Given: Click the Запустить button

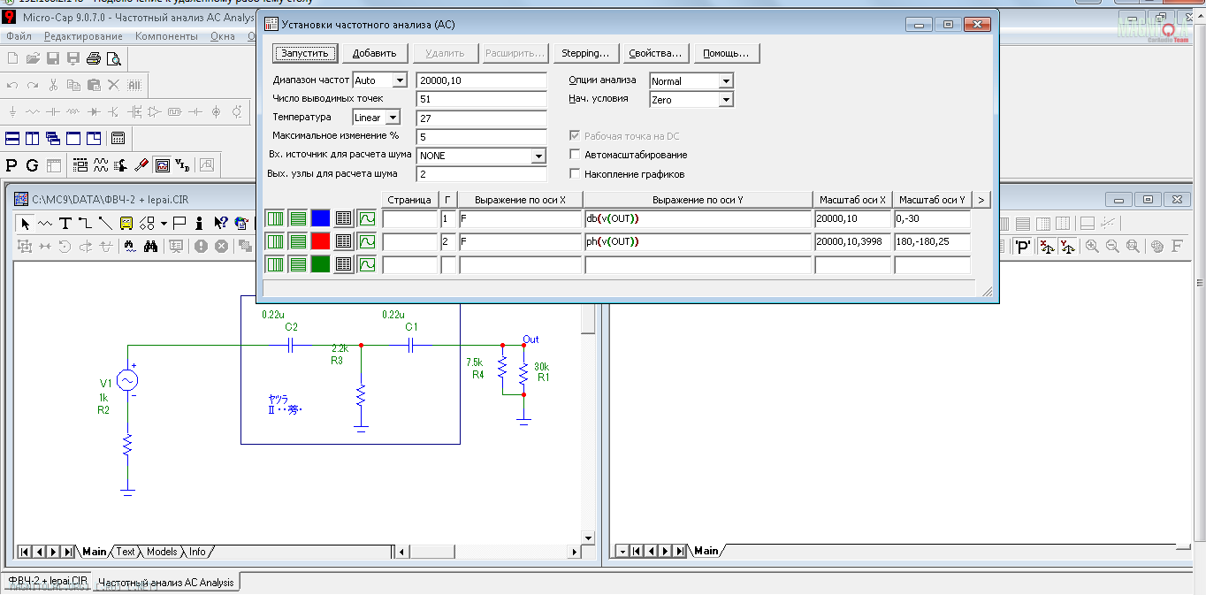Looking at the screenshot, I should click(305, 53).
